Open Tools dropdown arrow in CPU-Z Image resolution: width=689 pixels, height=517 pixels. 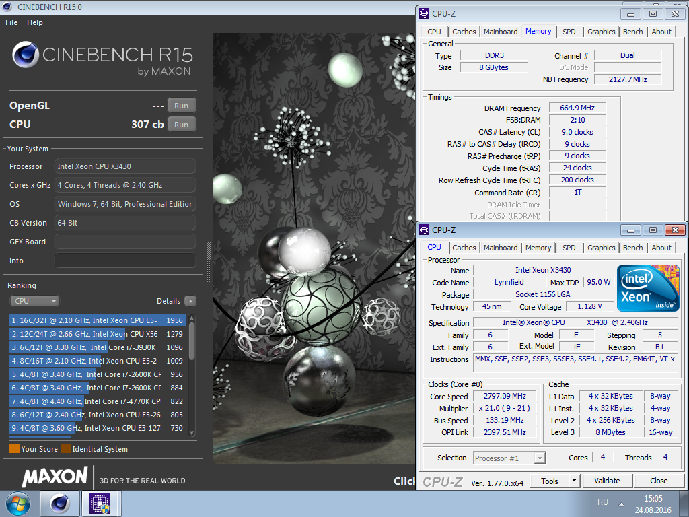573,481
